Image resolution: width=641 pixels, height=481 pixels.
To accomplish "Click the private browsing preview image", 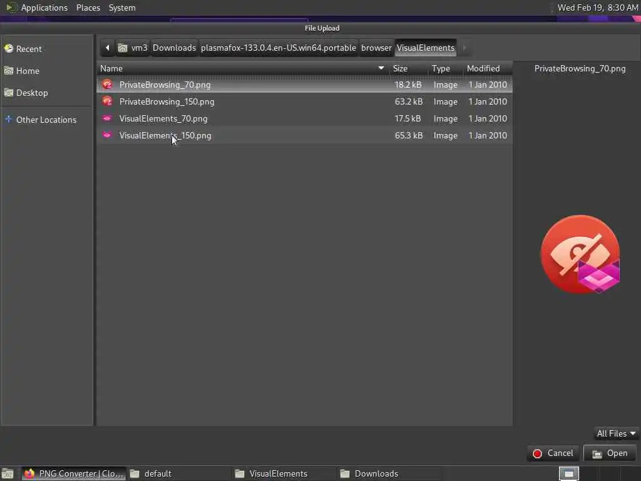I will 580,254.
